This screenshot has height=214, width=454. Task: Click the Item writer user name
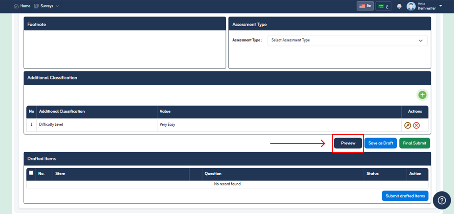coord(427,8)
